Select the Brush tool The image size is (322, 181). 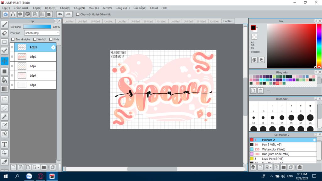click(4, 25)
